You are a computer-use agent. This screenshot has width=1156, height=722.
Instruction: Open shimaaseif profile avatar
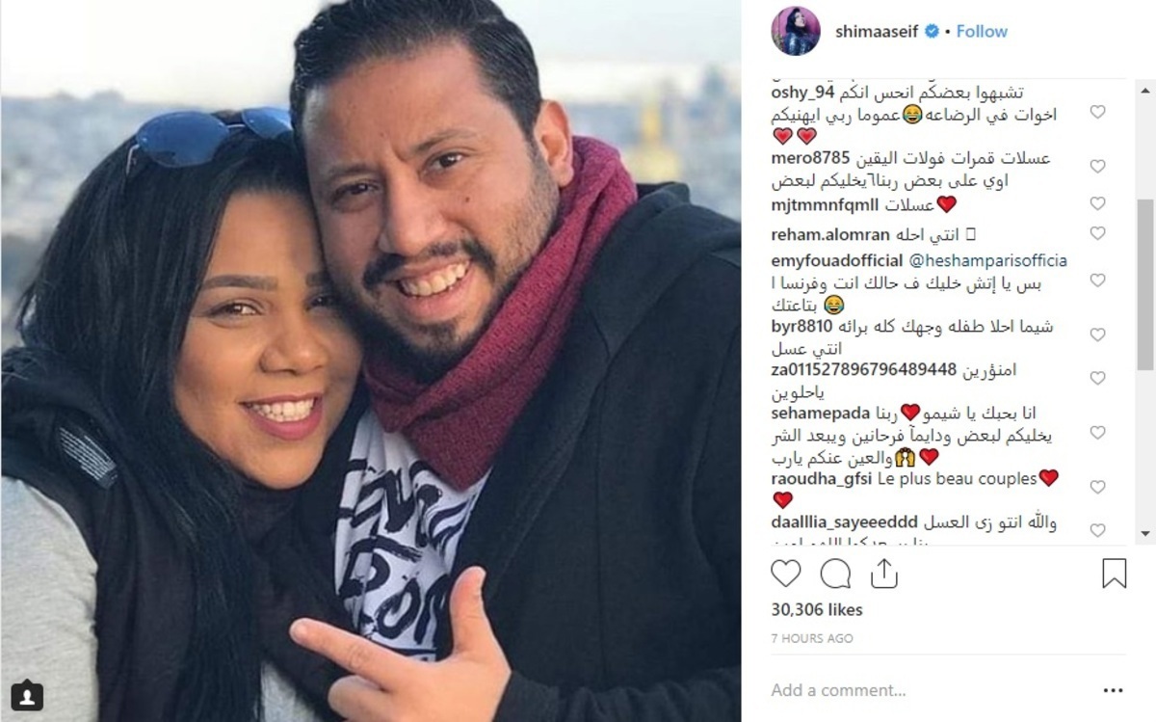[x=796, y=32]
